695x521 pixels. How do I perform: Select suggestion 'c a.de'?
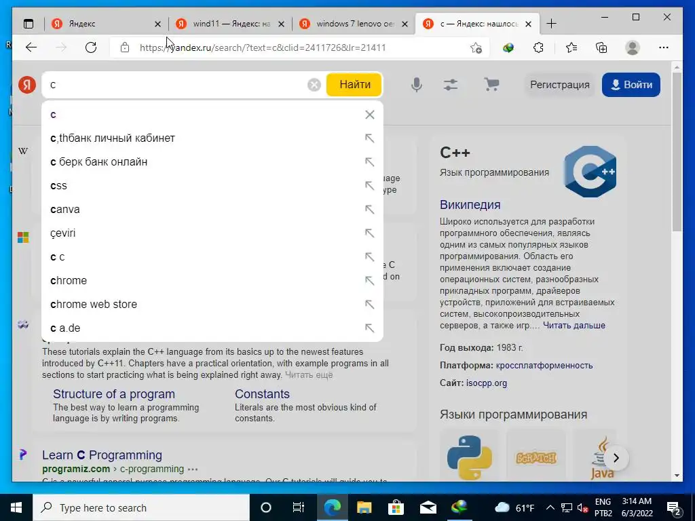[212, 328]
